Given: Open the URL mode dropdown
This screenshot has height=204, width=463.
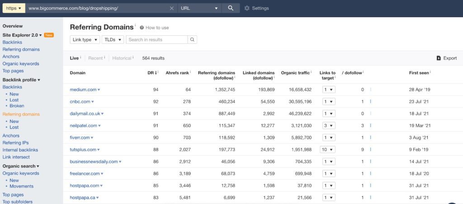Looking at the screenshot, I should (x=199, y=8).
